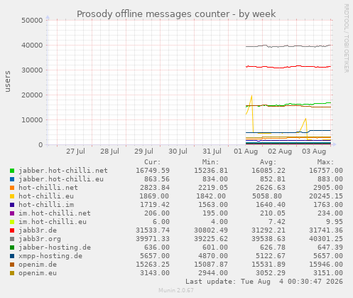
Task: Click the 10000 y-axis label
Action: [x=32, y=120]
